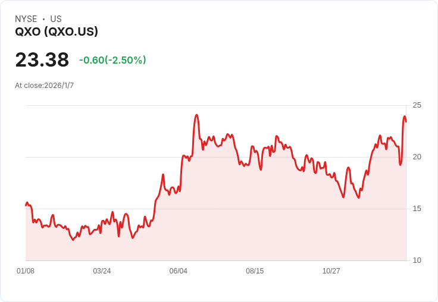Screen dimensions: 438x302
Task: Click the US market label
Action: pyautogui.click(x=56, y=19)
